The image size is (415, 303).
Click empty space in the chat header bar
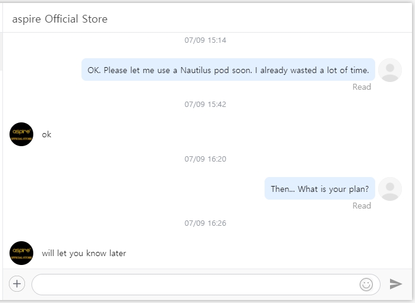[x=268, y=19]
